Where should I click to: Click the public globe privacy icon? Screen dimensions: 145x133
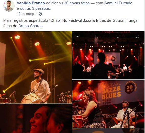tap(40, 14)
